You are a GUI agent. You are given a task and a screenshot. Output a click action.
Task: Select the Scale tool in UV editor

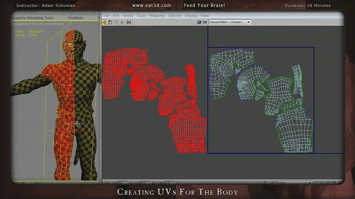[x=116, y=22]
